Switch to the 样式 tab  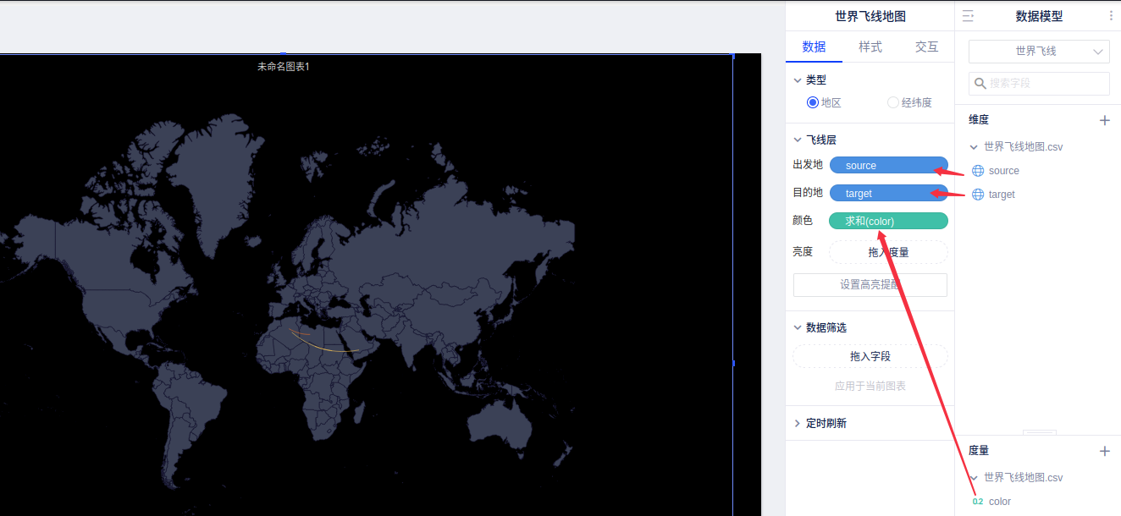[x=870, y=47]
